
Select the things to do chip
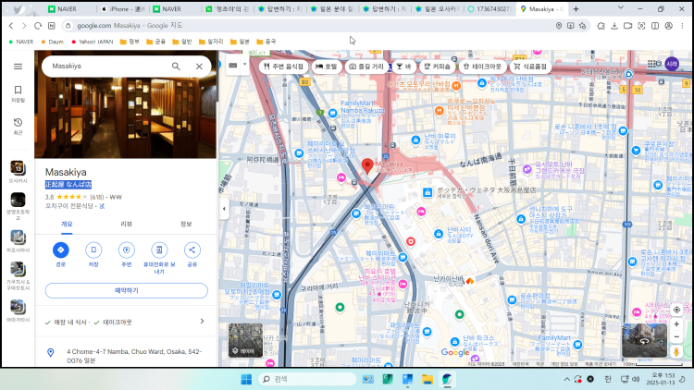click(x=366, y=67)
